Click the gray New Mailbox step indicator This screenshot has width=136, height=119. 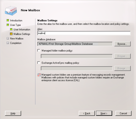click(x=8, y=38)
